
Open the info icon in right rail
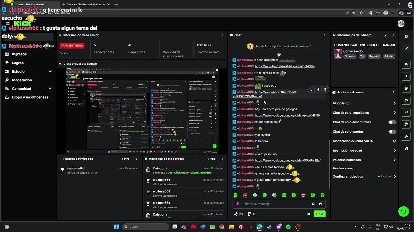point(406,36)
